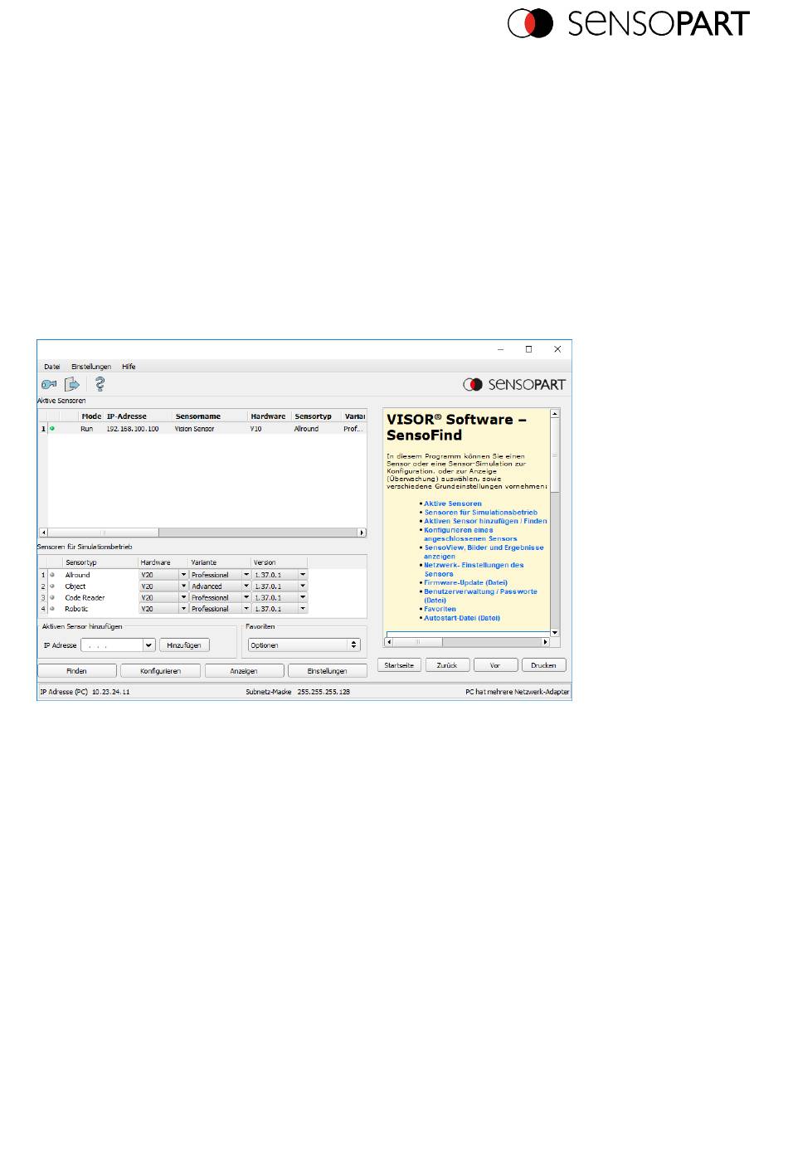This screenshot has height=1163, width=788.
Task: Click the PC IP address 10.23.24.11
Action: point(111,691)
